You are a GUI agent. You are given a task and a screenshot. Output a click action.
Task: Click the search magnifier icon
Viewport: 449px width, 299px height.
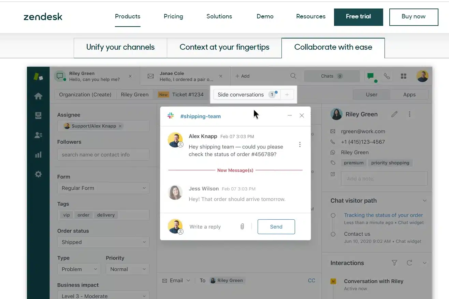pyautogui.click(x=293, y=76)
